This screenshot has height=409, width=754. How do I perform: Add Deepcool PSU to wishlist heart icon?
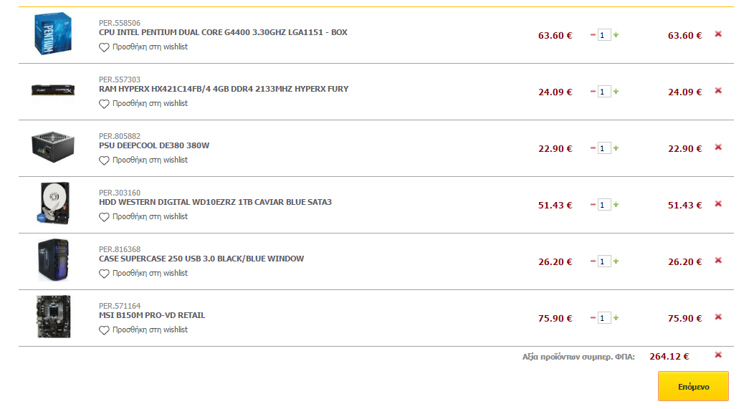click(104, 160)
